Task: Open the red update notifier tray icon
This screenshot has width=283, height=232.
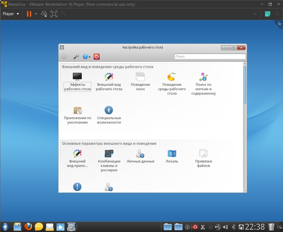Action: click(195, 227)
